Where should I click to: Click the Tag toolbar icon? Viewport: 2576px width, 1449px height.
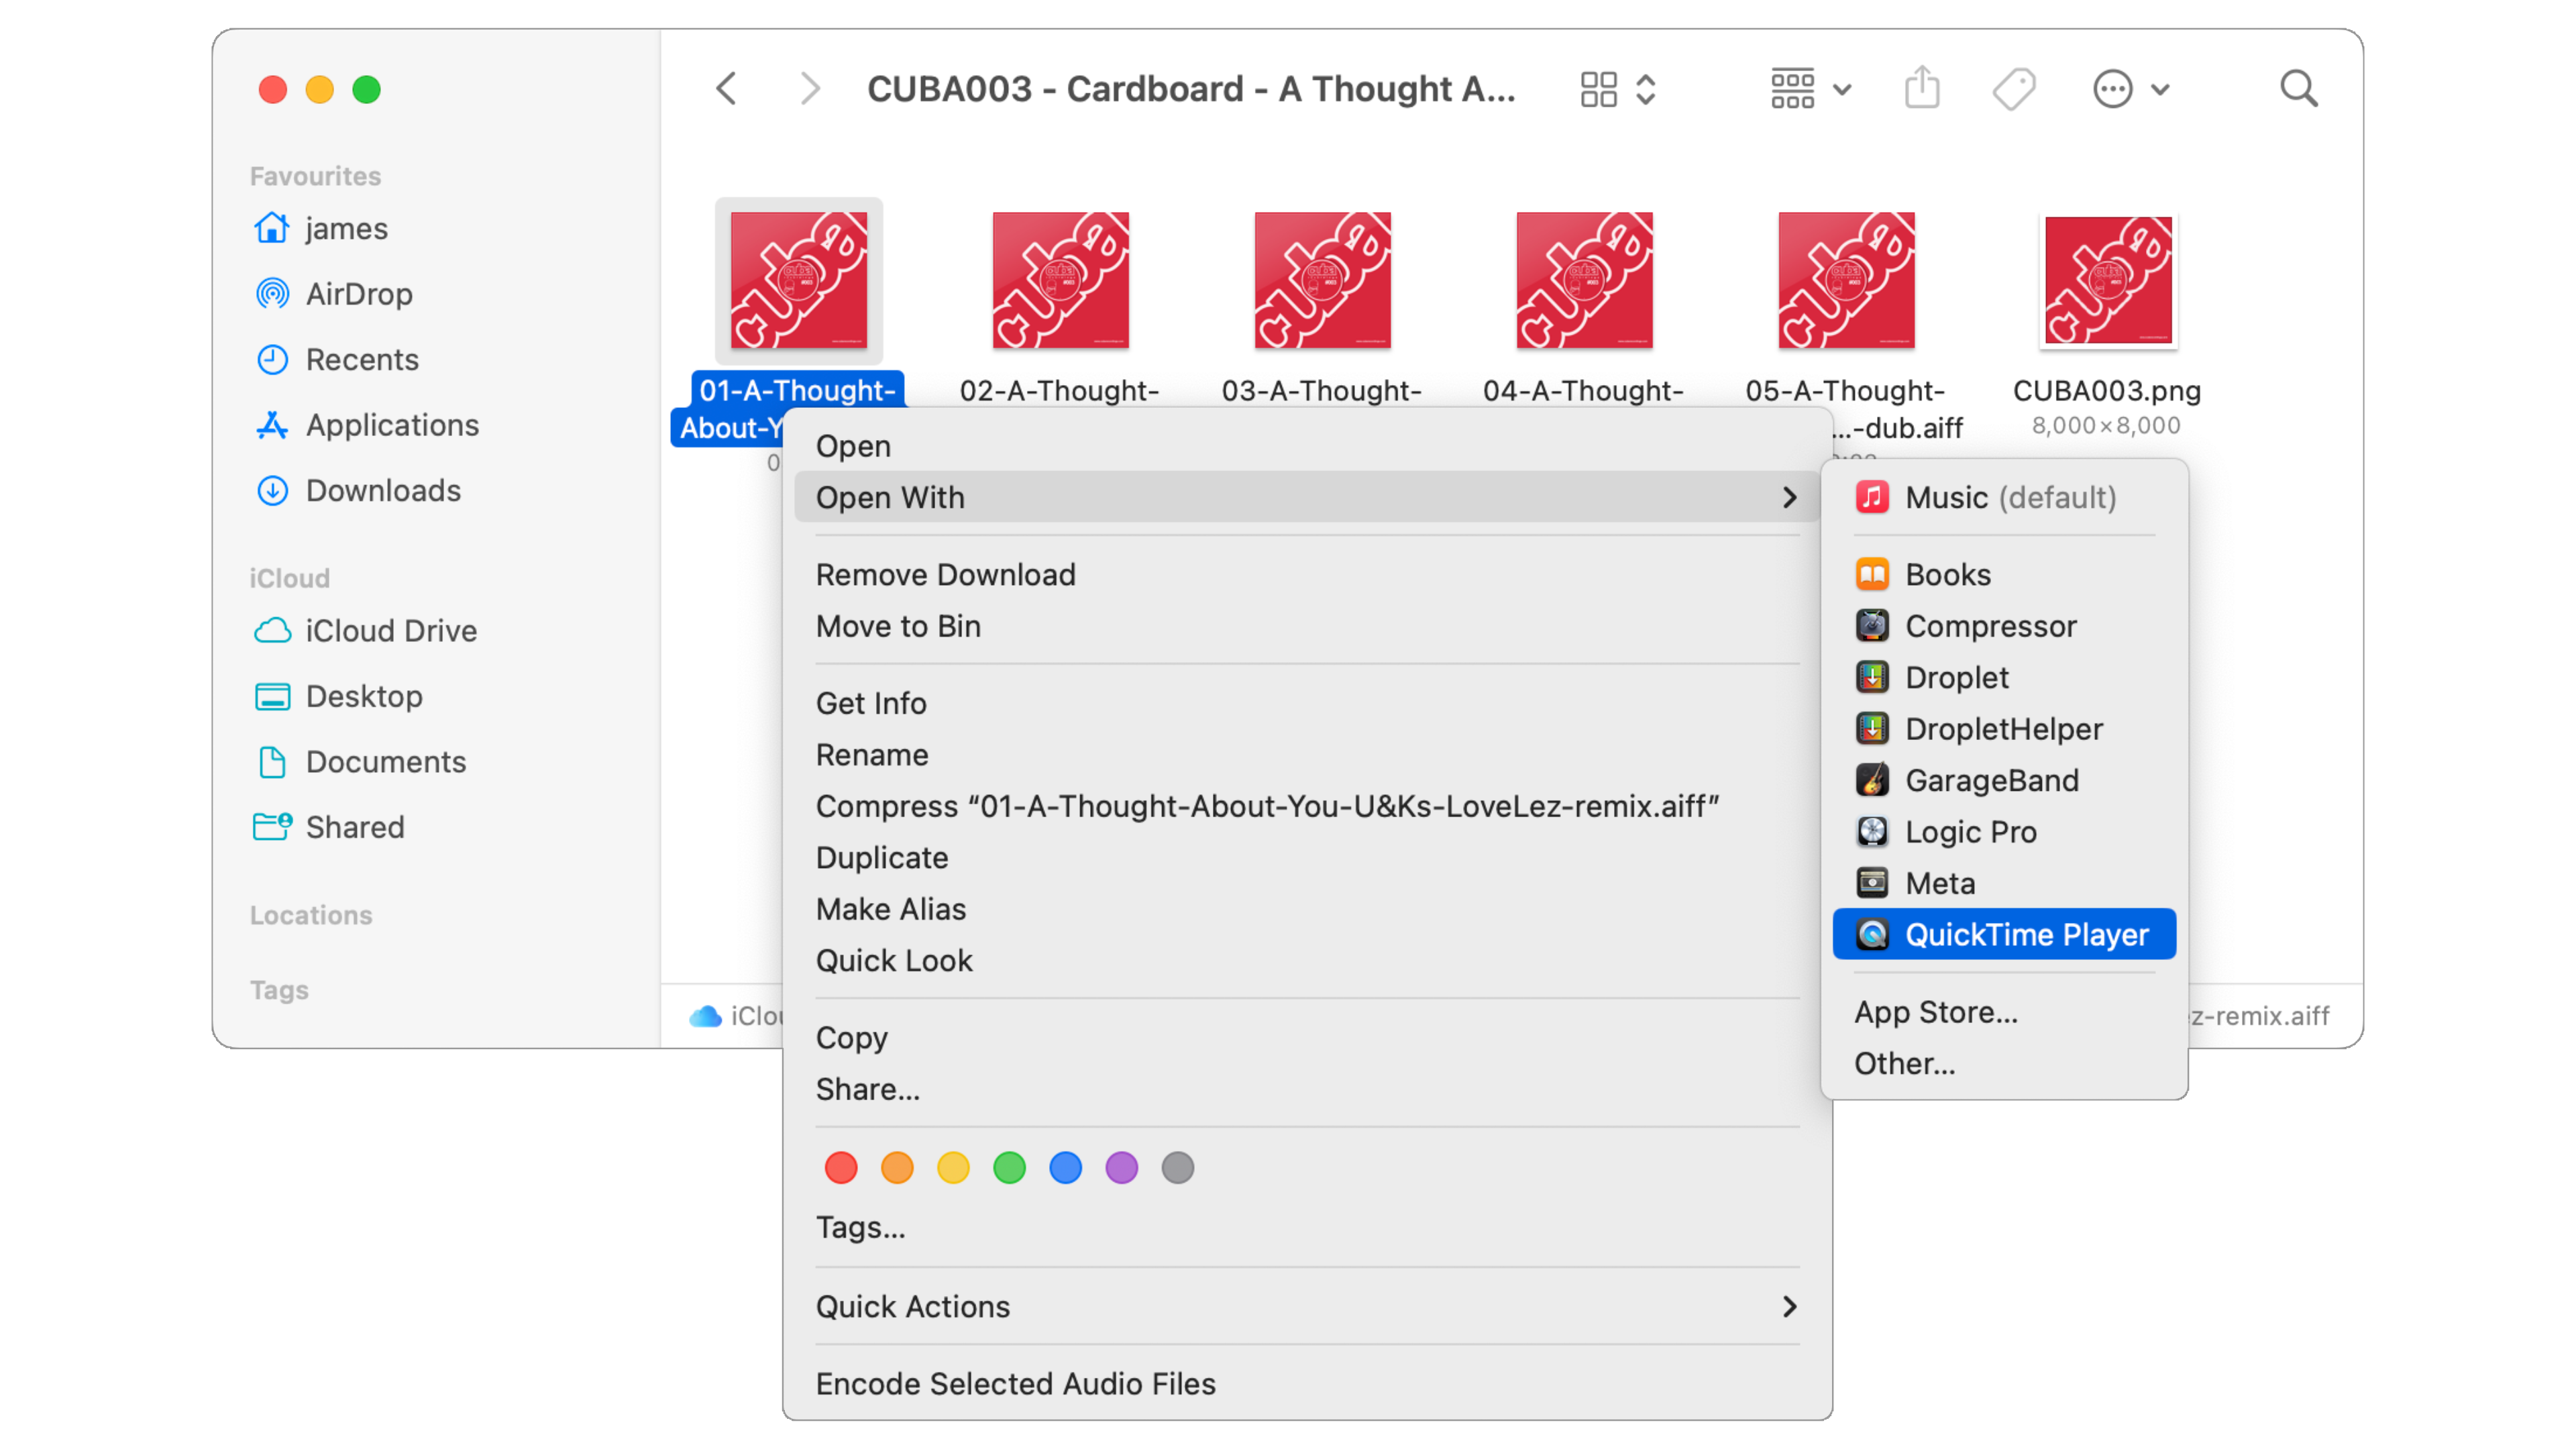pyautogui.click(x=2013, y=89)
